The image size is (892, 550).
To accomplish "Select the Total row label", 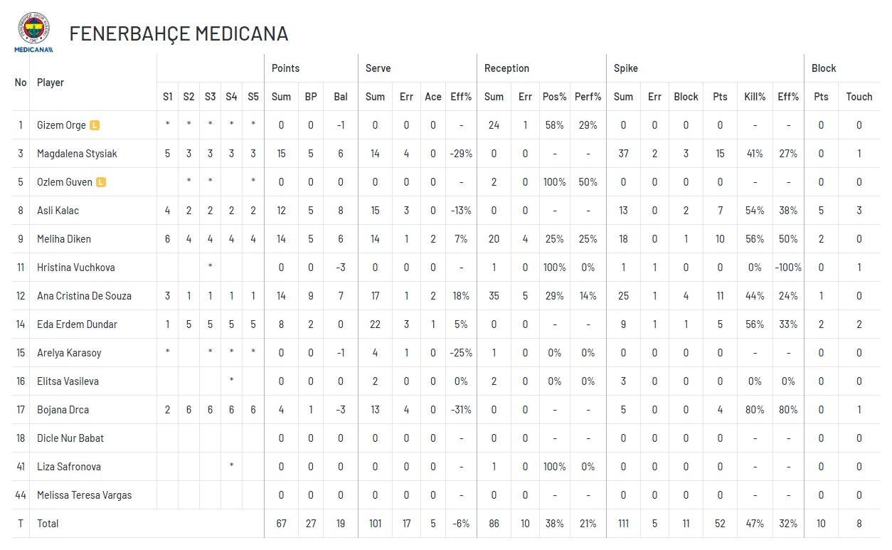I will click(48, 524).
